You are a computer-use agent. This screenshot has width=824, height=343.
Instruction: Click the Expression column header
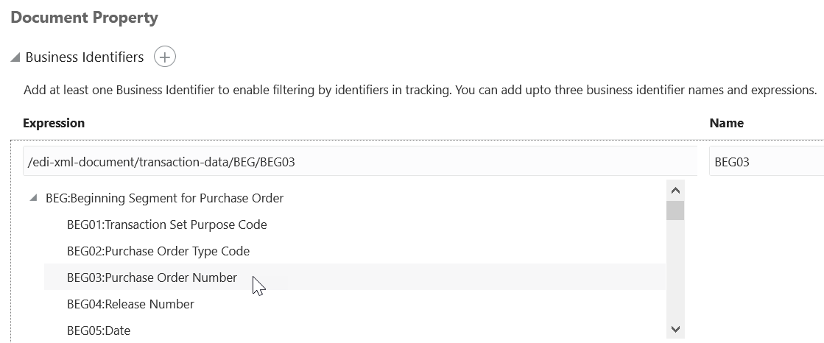coord(54,123)
